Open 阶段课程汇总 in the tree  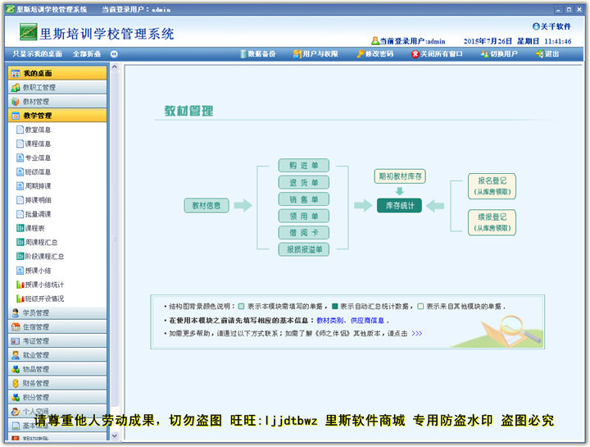coord(40,256)
